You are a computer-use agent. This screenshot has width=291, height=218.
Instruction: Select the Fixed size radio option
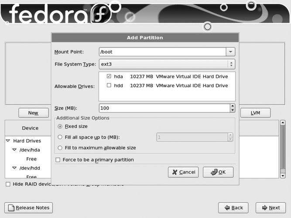[60, 126]
